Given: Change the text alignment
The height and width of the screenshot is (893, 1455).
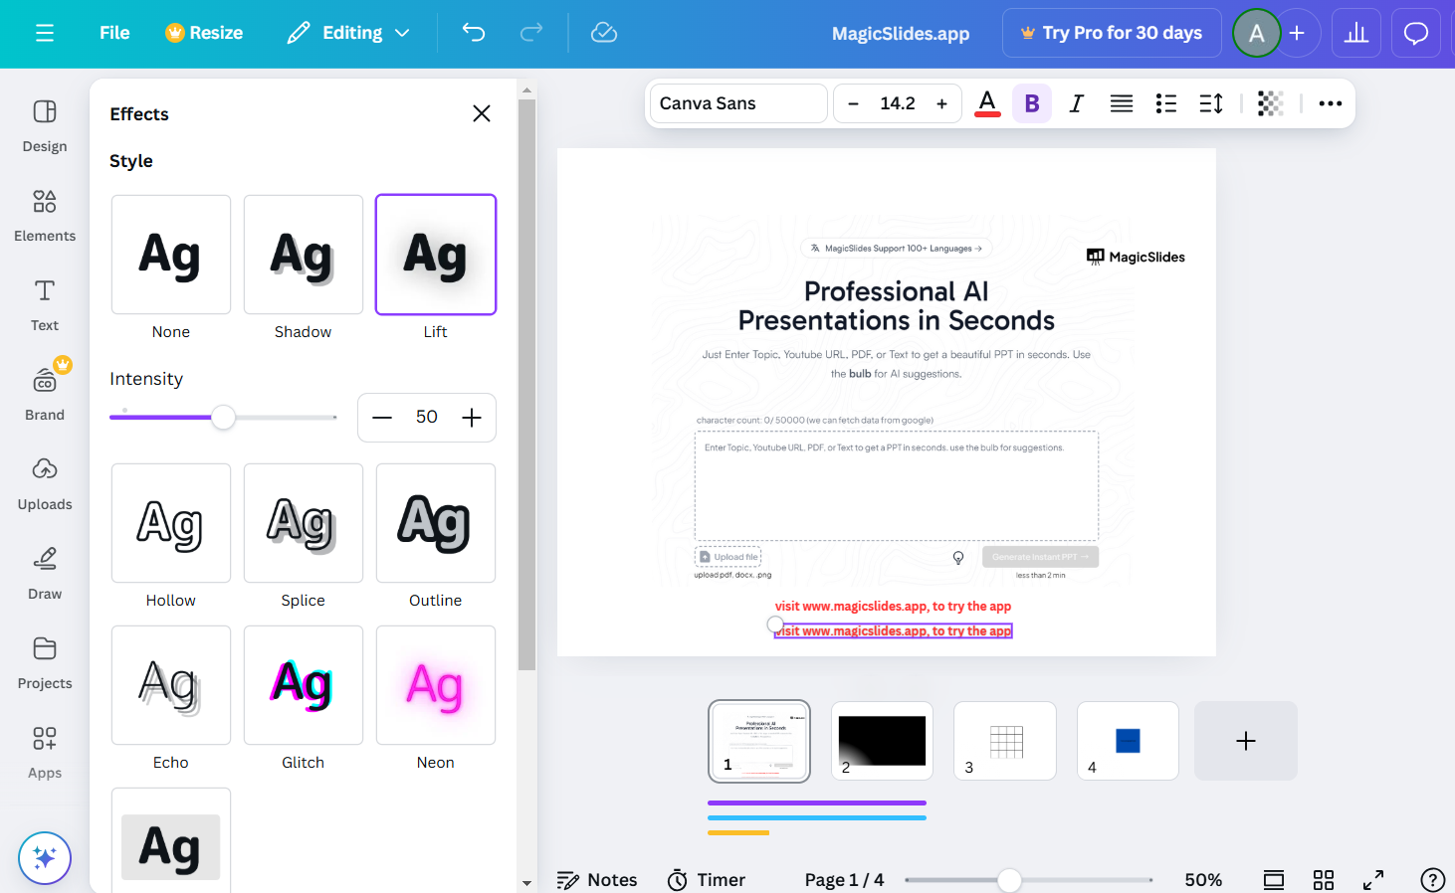Looking at the screenshot, I should (1122, 103).
